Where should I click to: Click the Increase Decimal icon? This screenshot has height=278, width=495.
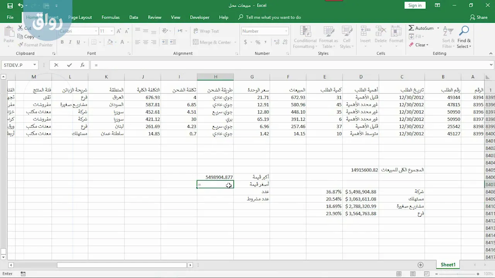tap(277, 42)
